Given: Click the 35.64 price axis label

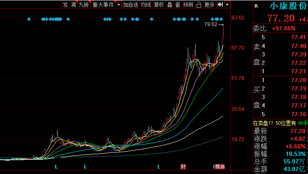Looking at the screenshot, I should click(x=238, y=109).
